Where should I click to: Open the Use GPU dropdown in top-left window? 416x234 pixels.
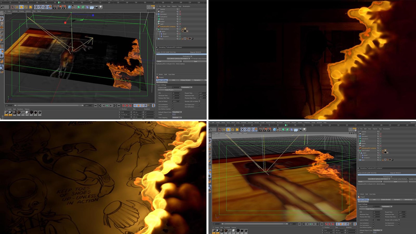[x=179, y=59]
